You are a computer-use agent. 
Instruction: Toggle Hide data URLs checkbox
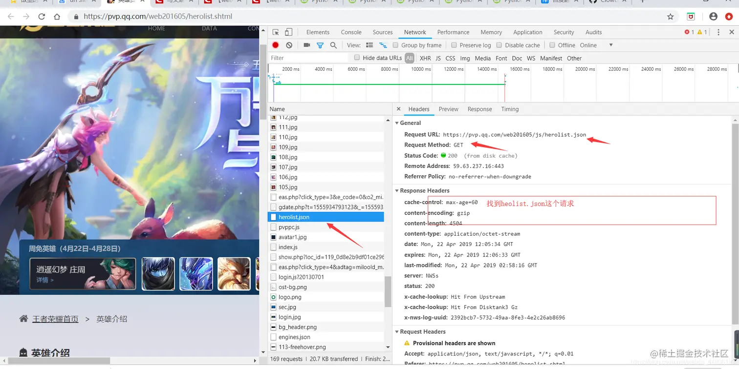pyautogui.click(x=357, y=58)
